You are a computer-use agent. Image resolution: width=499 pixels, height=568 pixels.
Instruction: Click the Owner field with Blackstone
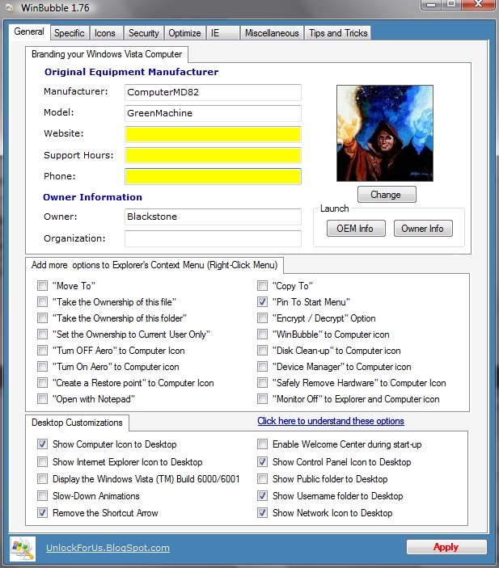coord(213,217)
